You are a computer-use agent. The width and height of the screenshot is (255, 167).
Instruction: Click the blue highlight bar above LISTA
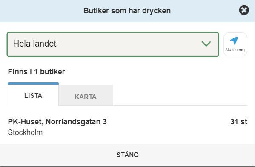tap(33, 84)
